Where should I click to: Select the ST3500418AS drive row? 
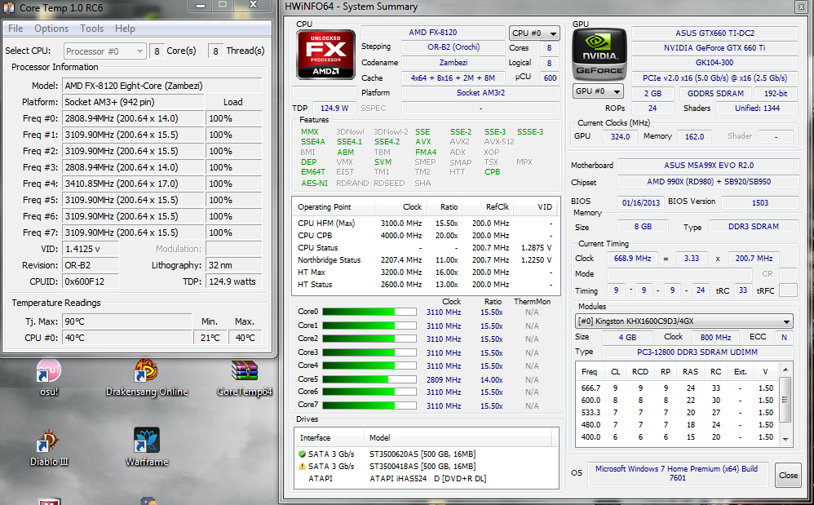coord(427,466)
